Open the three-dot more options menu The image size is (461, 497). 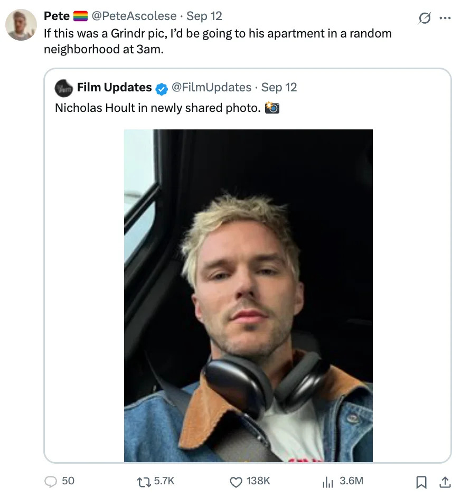(445, 18)
